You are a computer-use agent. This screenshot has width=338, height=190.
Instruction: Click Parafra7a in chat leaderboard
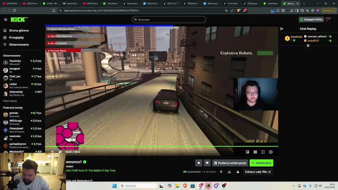tap(296, 37)
